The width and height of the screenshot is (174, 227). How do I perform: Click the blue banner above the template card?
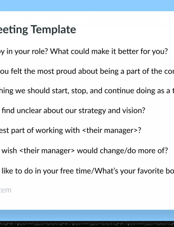click(x=87, y=6)
